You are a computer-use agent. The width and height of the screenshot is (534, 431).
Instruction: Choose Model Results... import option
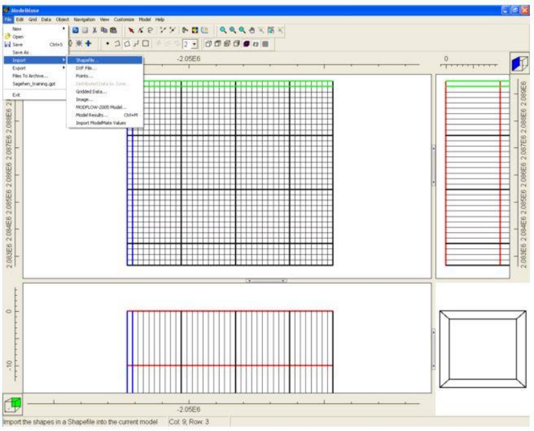click(x=105, y=115)
